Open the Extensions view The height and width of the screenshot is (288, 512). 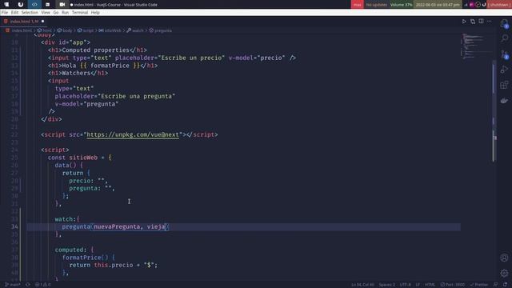pos(504,85)
